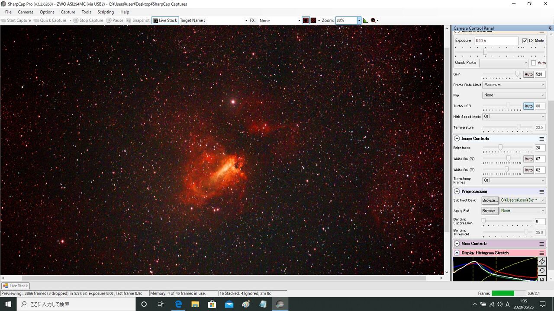Open Microsoft Edge from the taskbar

point(178,304)
